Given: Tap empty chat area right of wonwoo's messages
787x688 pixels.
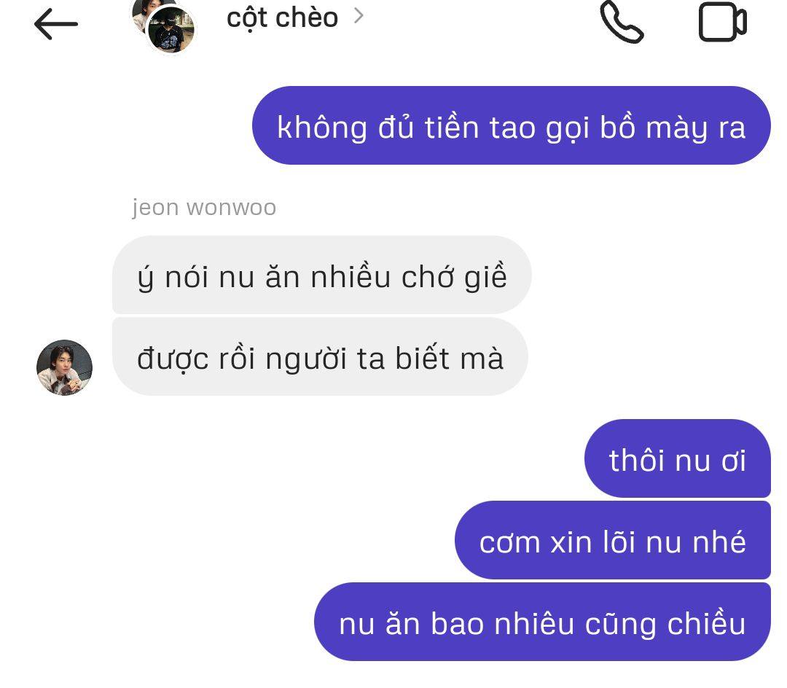Looking at the screenshot, I should click(x=652, y=316).
